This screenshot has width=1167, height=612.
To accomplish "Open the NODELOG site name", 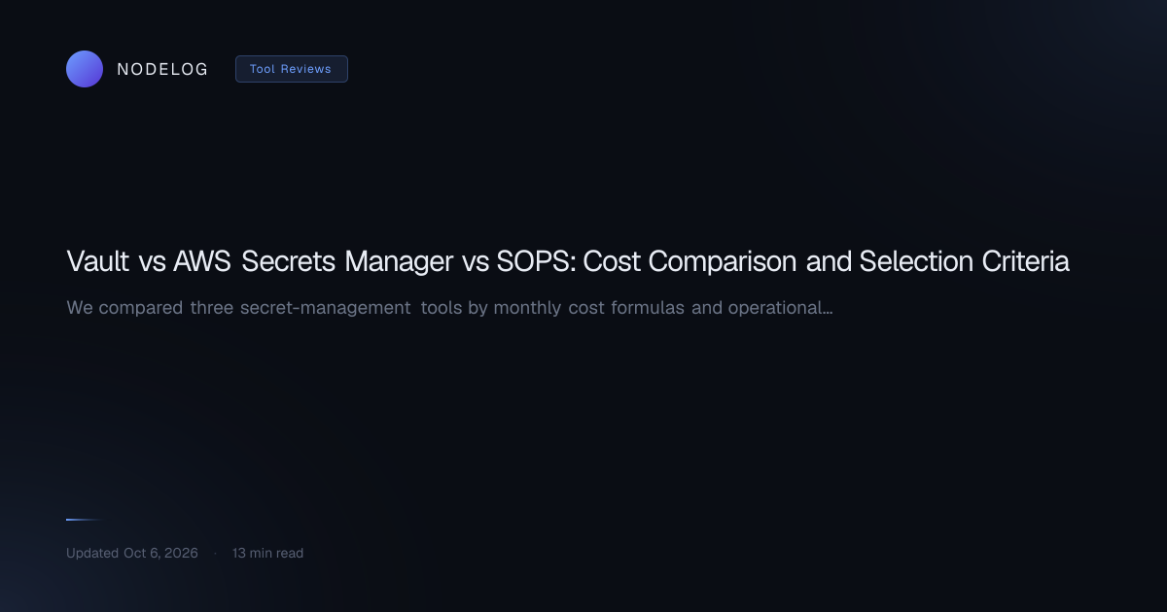I will [x=162, y=69].
